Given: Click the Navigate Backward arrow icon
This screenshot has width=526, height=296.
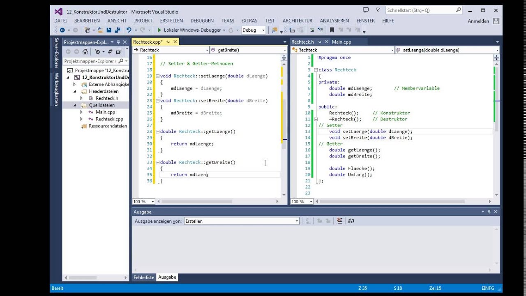Looking at the screenshot, I should (62, 30).
